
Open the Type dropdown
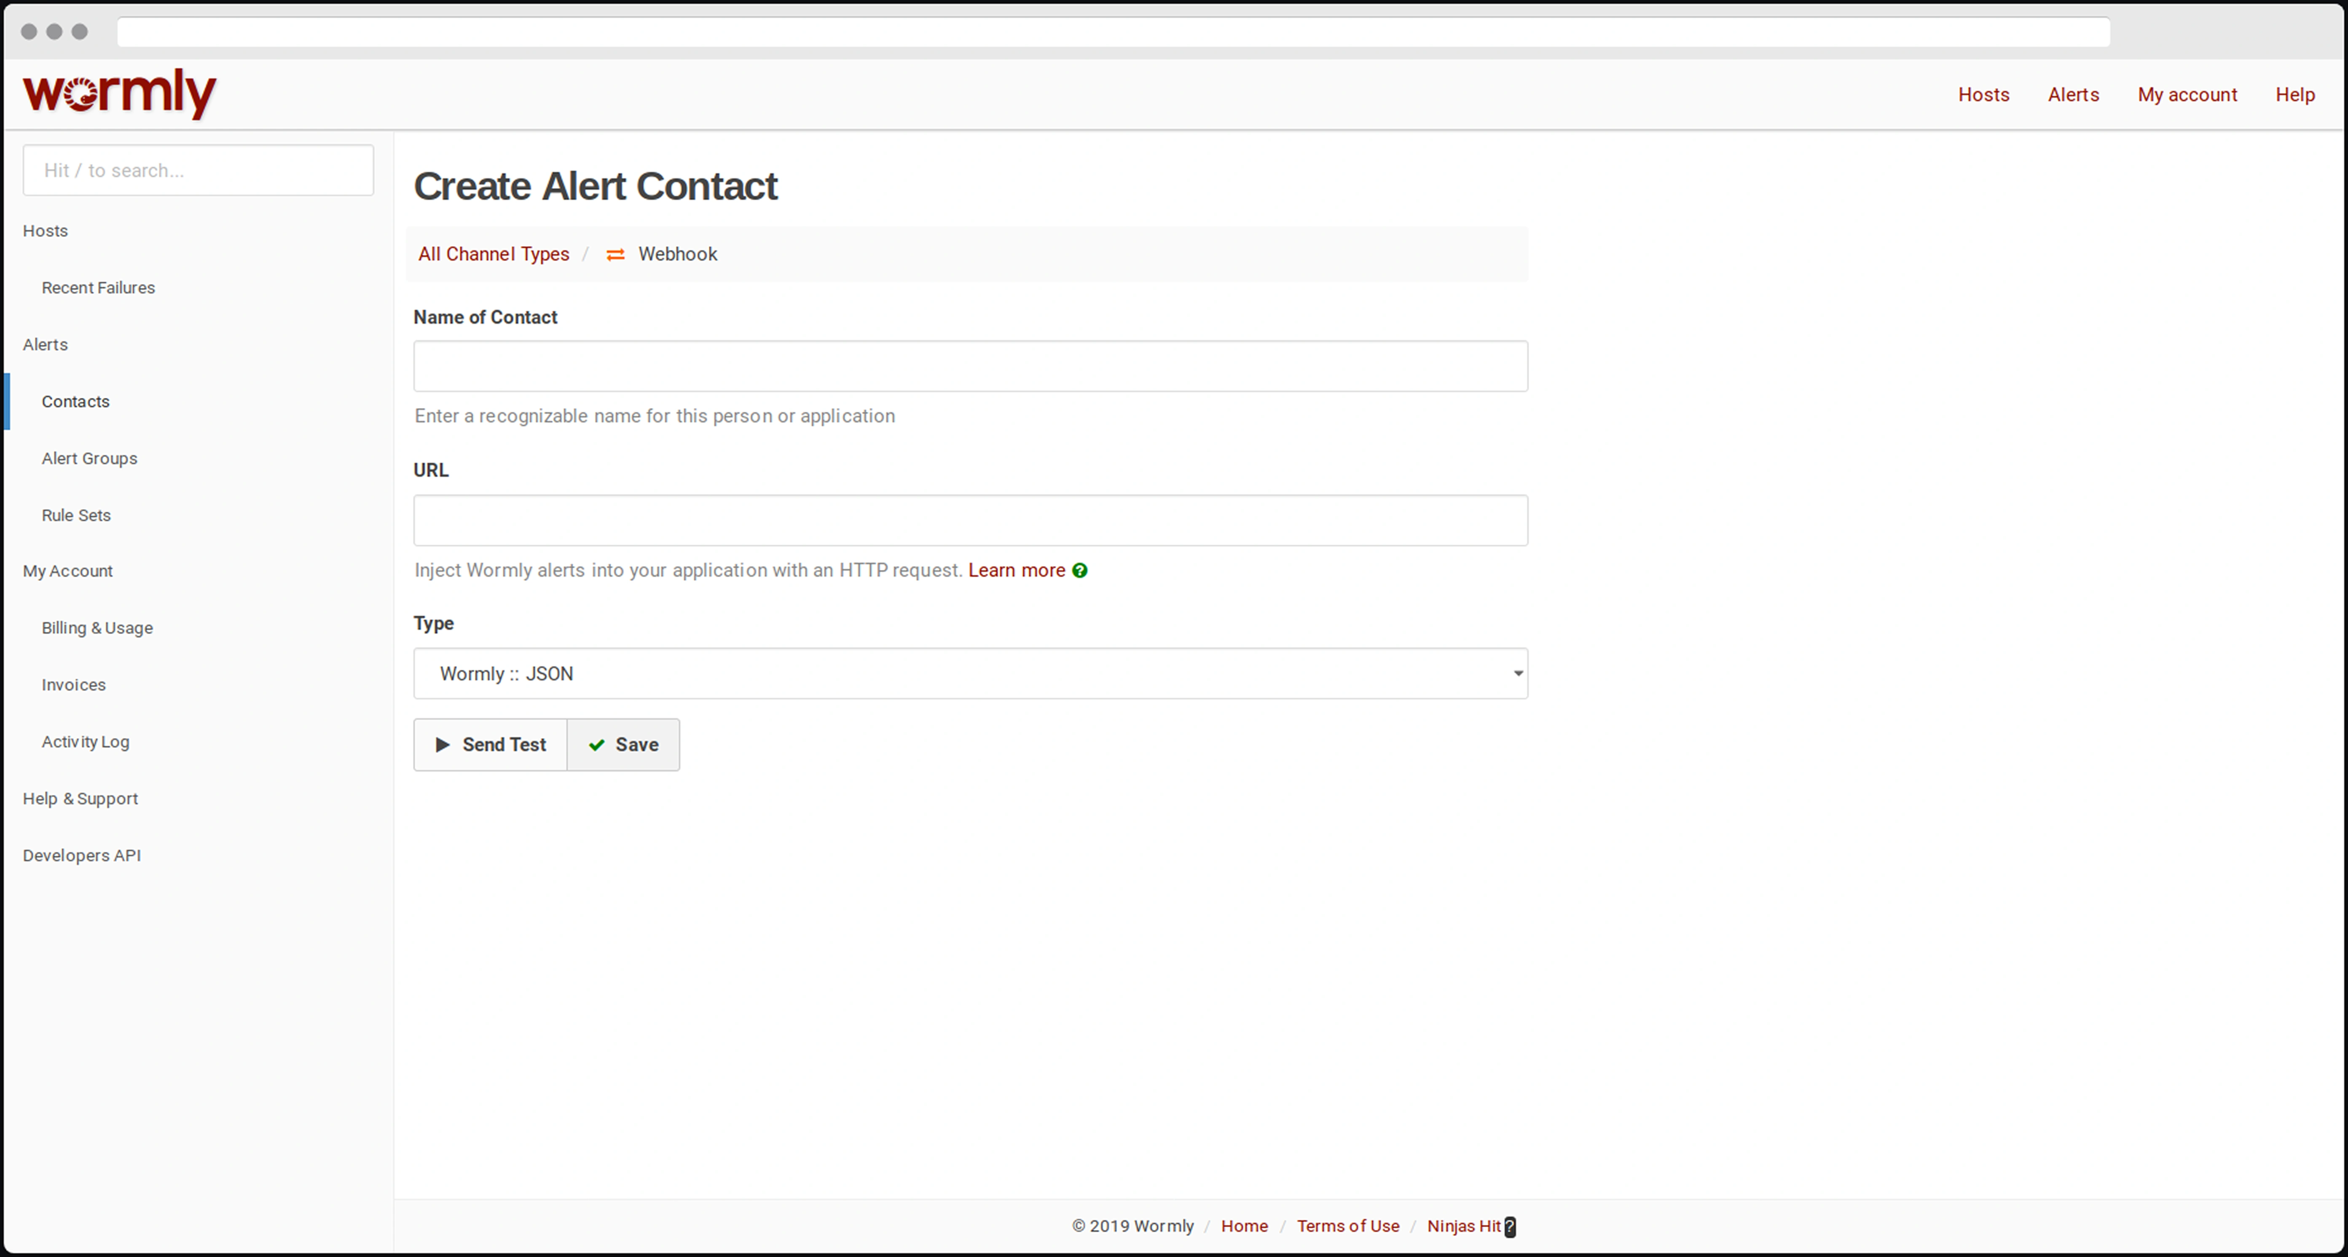[970, 674]
